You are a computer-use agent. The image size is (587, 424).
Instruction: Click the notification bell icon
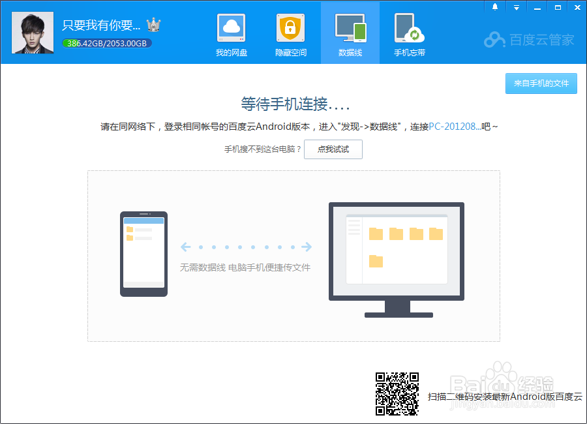pos(494,7)
